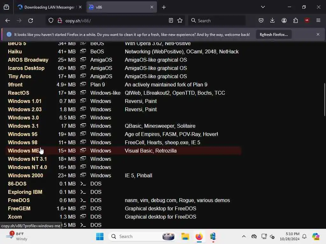326x244 pixels.
Task: Select the v86 tab
Action: tap(122, 7)
